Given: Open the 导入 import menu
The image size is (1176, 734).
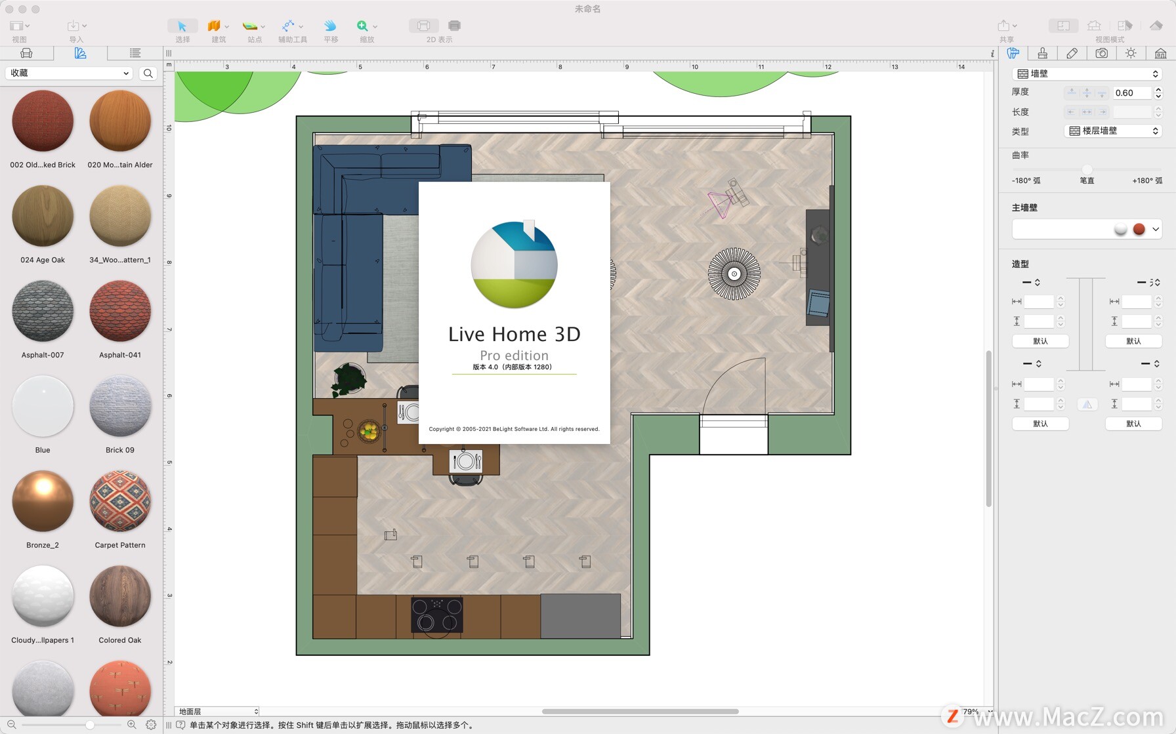Looking at the screenshot, I should coord(77,26).
